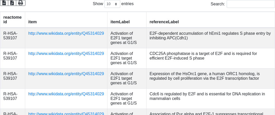This screenshot has width=275, height=115.
Task: Sort by the itemLabel column header
Action: [x=120, y=22]
